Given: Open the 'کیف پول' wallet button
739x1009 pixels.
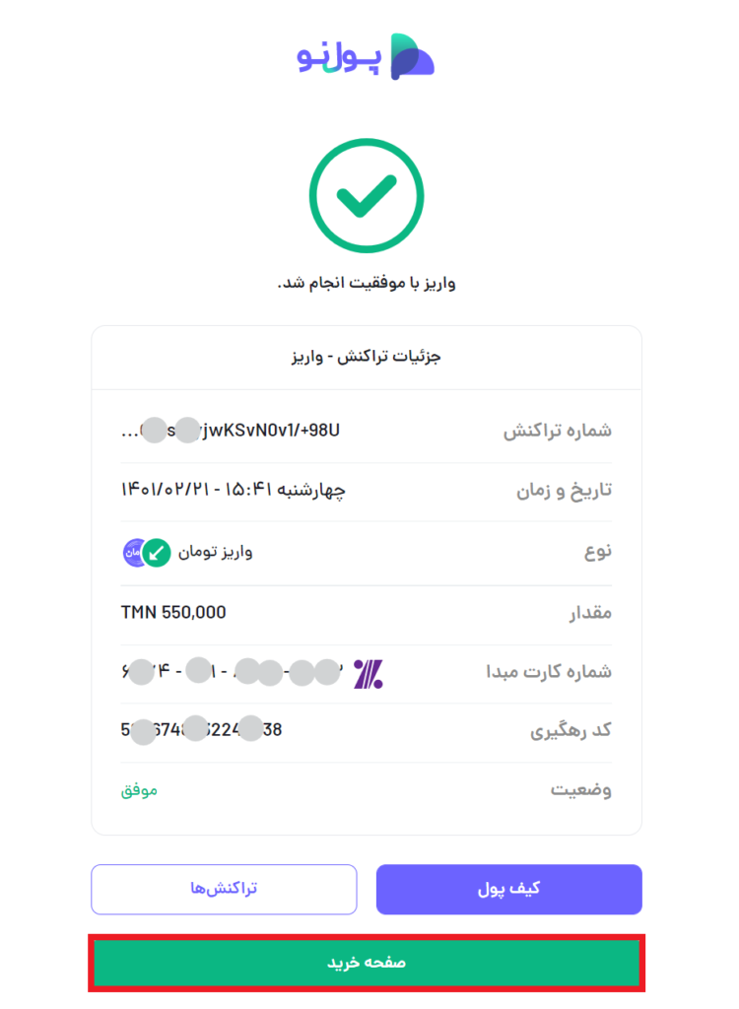Looking at the screenshot, I should (x=508, y=889).
